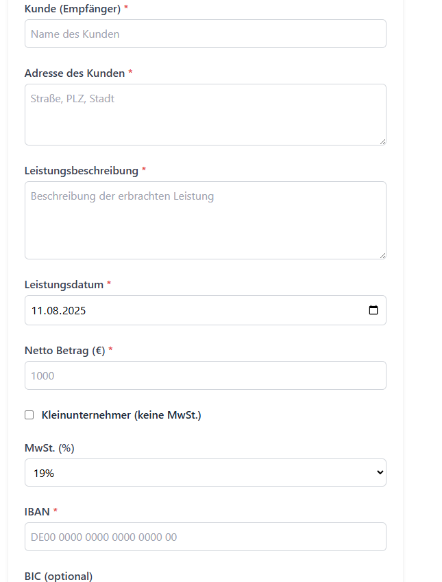Click resize handle of Leistungsbeschreibung textarea
Viewport: 442px width, 582px height.
(x=382, y=256)
